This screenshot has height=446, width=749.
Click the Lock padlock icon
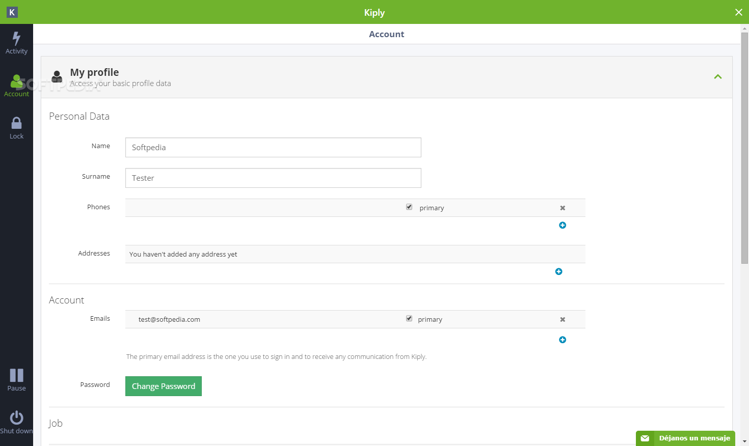(x=16, y=123)
